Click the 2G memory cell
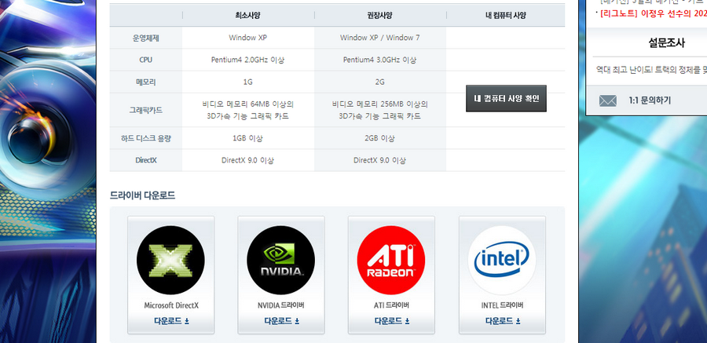The image size is (707, 343). point(379,82)
